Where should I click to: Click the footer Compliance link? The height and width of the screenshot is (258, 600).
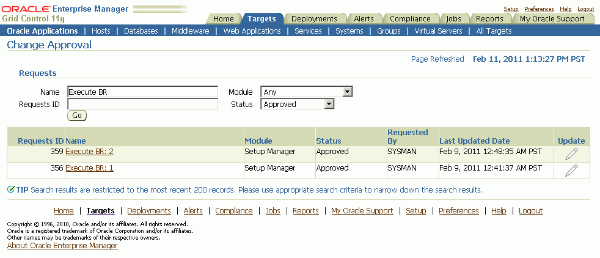[234, 211]
